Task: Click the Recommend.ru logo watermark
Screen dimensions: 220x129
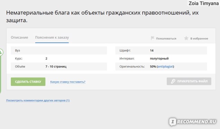Action: (x=193, y=122)
